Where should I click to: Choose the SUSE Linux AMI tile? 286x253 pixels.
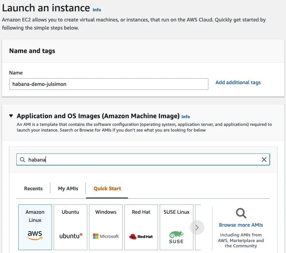click(176, 227)
